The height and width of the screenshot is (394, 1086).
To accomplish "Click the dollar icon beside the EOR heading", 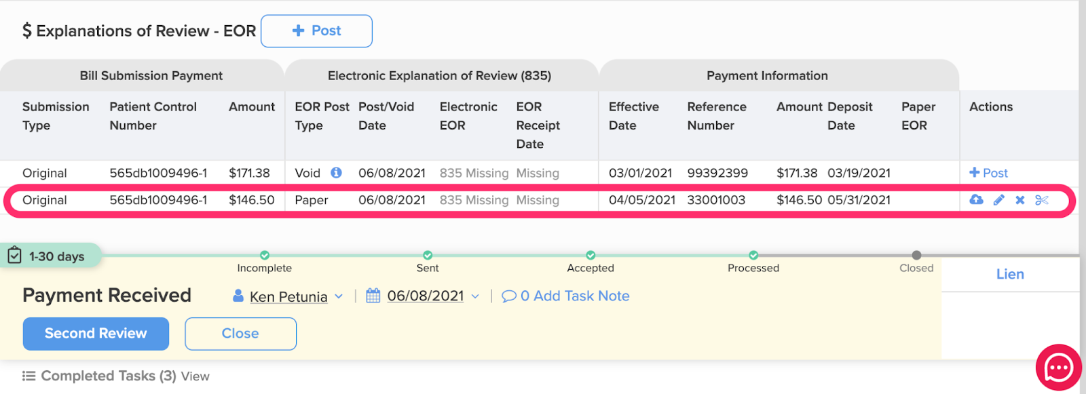I will click(x=27, y=31).
